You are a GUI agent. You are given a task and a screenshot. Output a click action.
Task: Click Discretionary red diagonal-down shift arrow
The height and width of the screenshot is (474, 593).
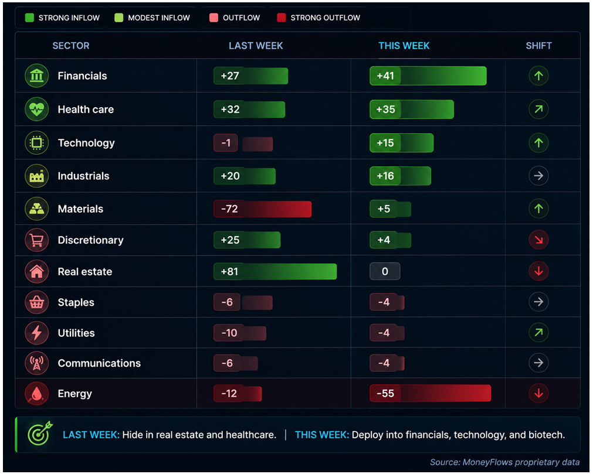(538, 240)
